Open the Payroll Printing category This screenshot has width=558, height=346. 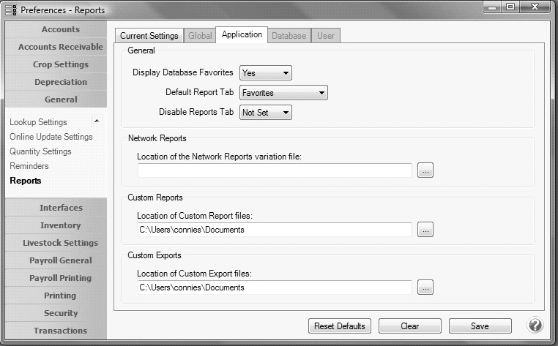click(60, 278)
